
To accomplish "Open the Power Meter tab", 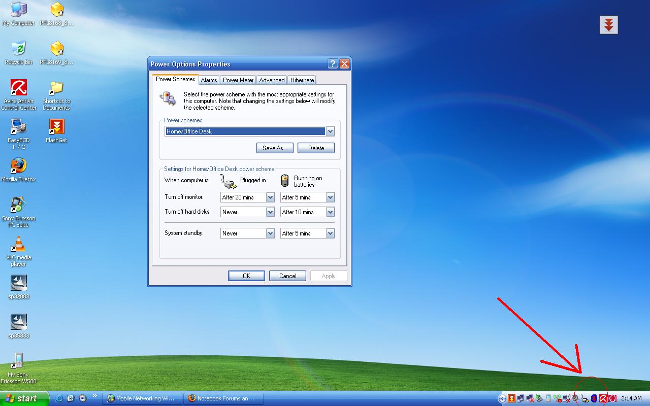I will point(238,80).
